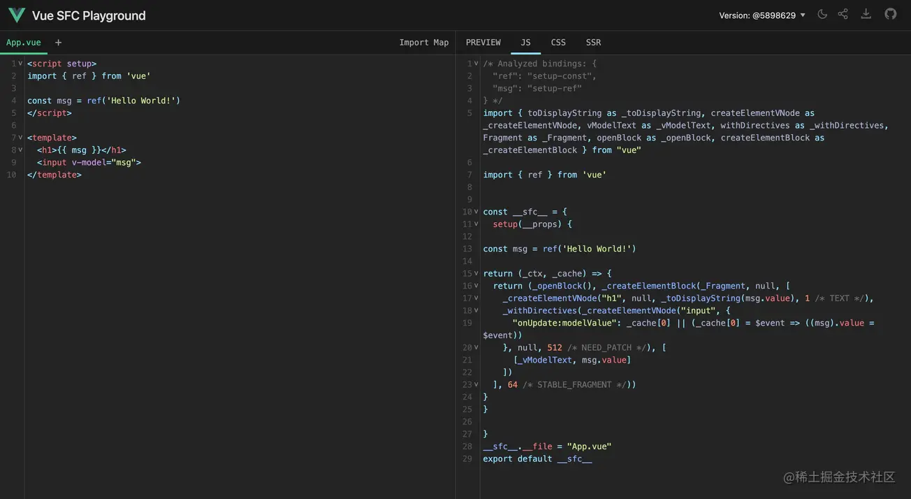This screenshot has height=499, width=911.
Task: Collapse template fold at editor line 7
Action: click(20, 138)
